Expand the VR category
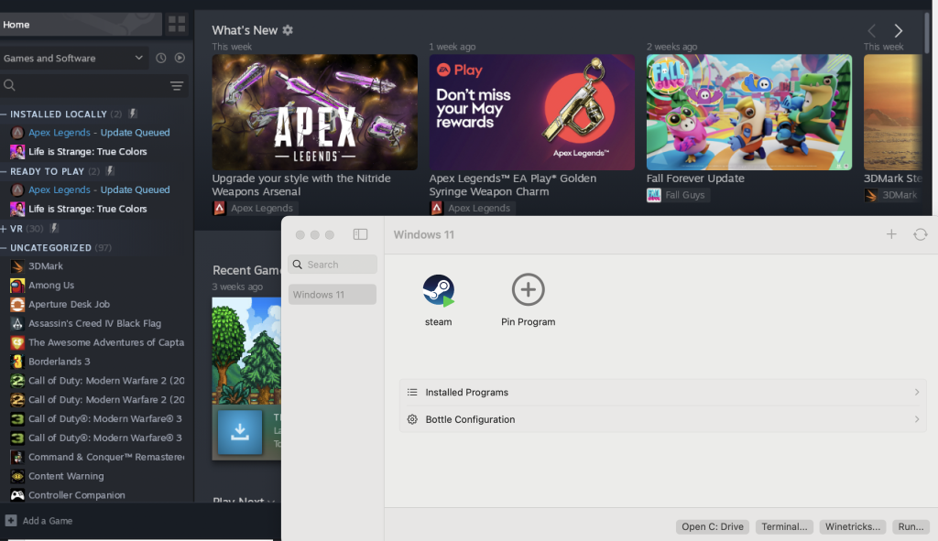This screenshot has width=938, height=541. pyautogui.click(x=5, y=228)
